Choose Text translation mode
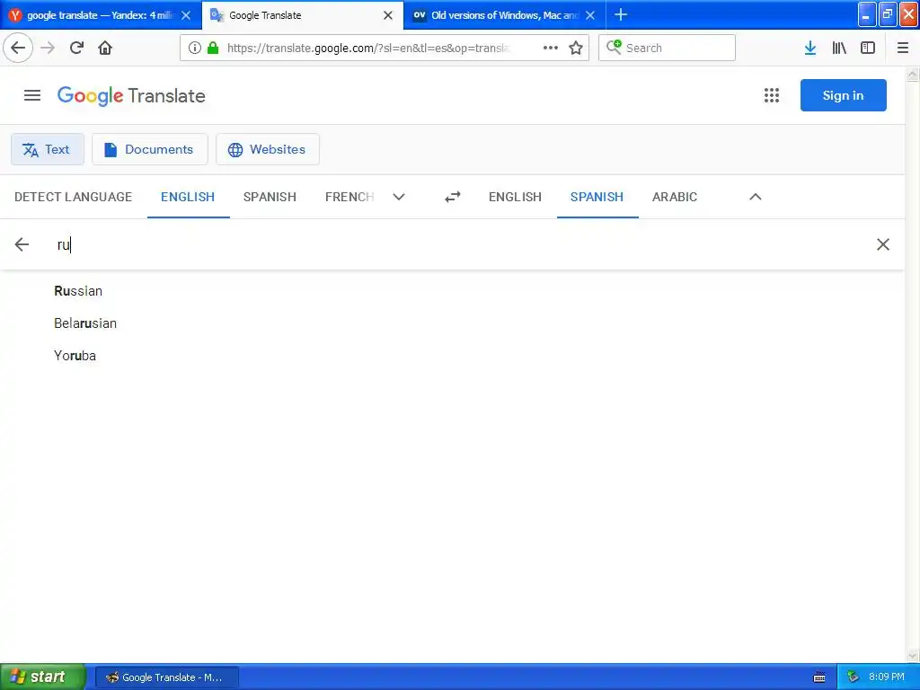Screen dimensions: 920x690 click(48, 149)
